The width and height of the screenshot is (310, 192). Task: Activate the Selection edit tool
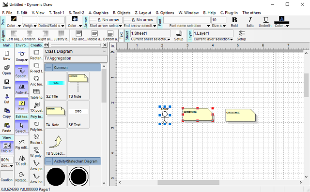point(21,128)
